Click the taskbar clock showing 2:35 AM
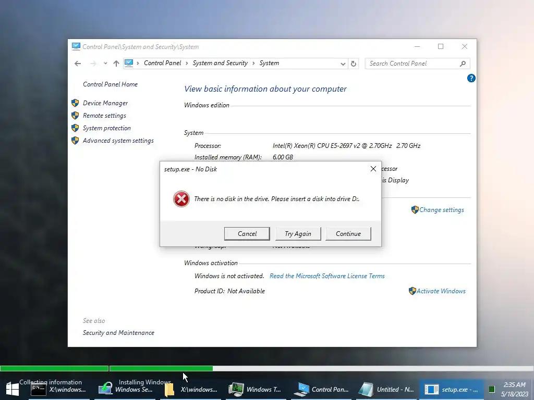 point(515,390)
